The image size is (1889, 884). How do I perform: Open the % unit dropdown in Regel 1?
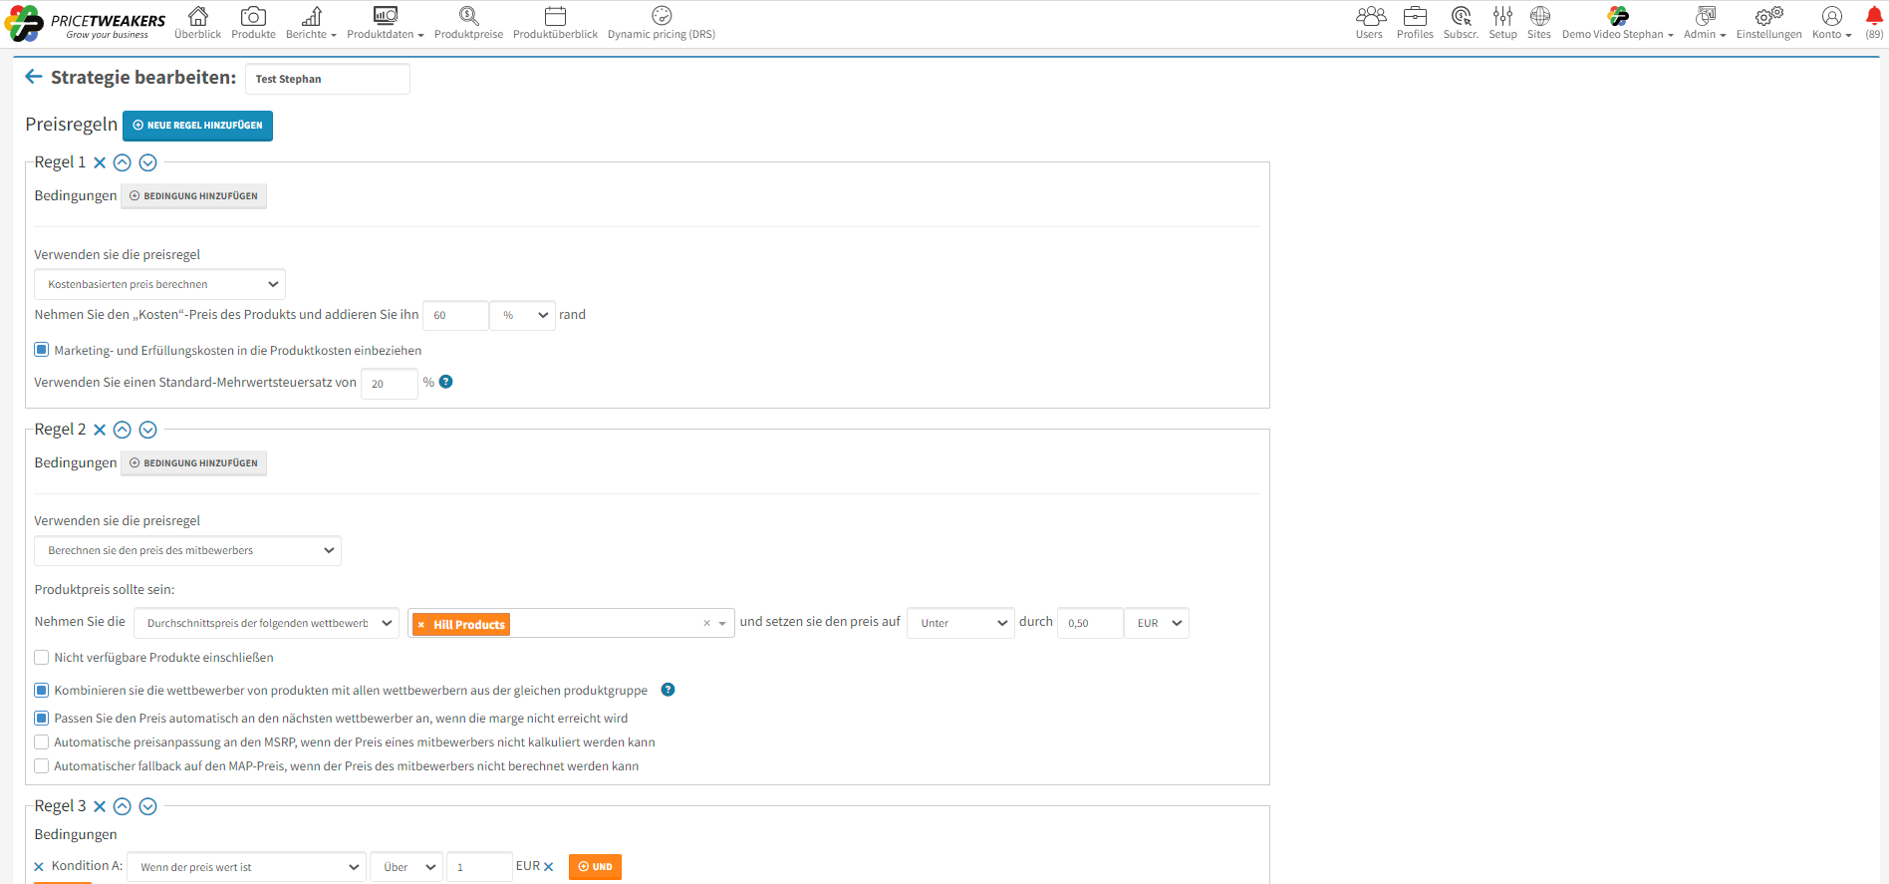[523, 315]
